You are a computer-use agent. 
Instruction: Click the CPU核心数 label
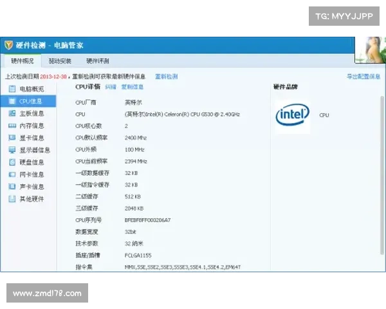89,126
